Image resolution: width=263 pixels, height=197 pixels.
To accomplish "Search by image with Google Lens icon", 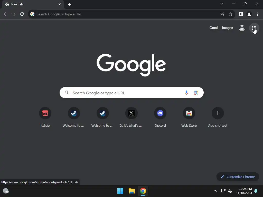I will pos(196,93).
